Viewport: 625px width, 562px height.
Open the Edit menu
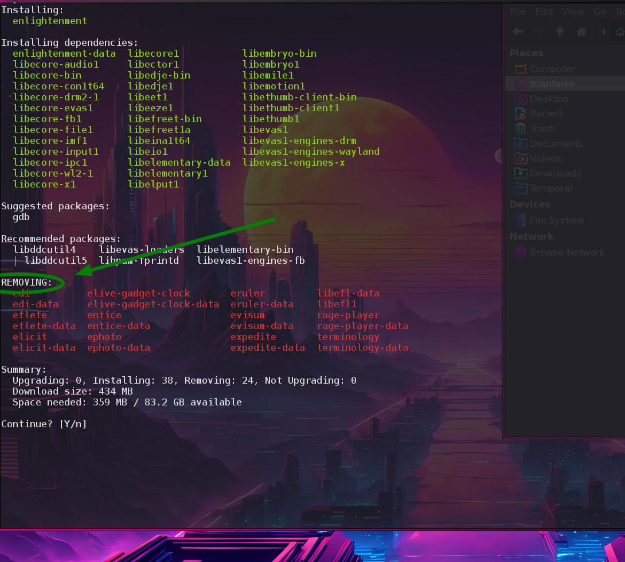[x=544, y=11]
